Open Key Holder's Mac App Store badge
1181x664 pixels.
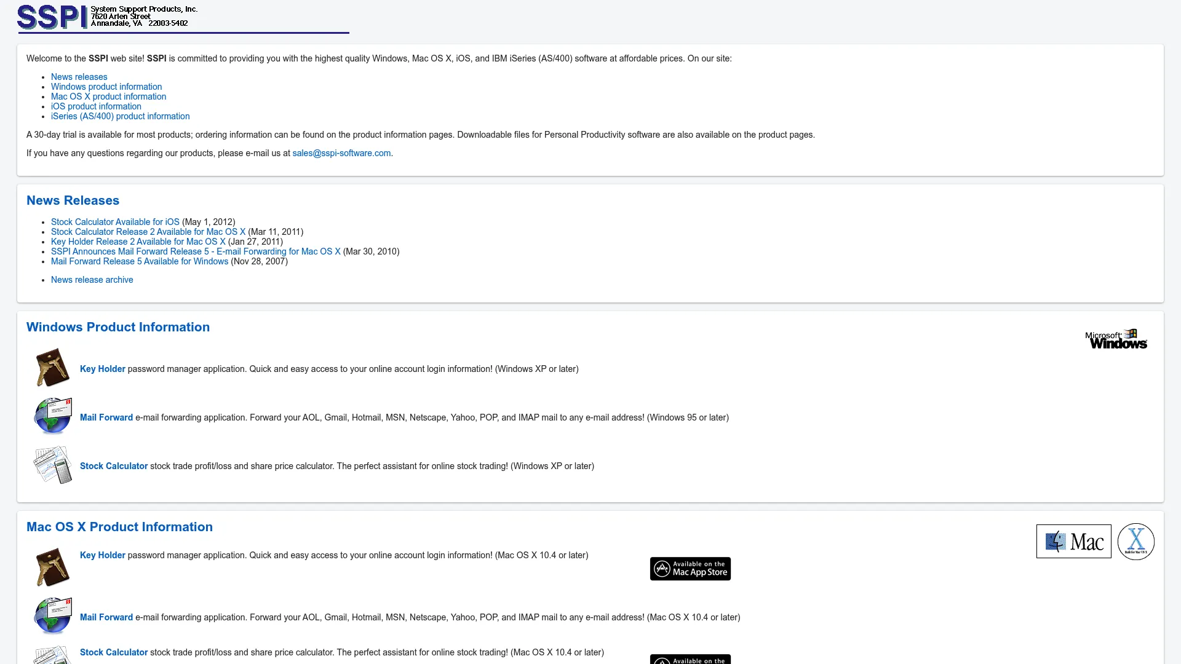coord(690,569)
